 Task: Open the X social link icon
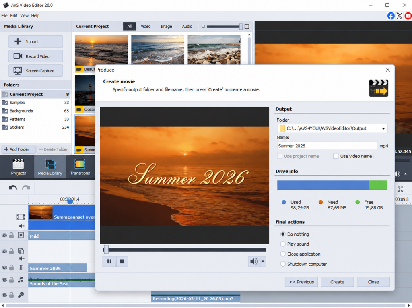click(x=399, y=16)
